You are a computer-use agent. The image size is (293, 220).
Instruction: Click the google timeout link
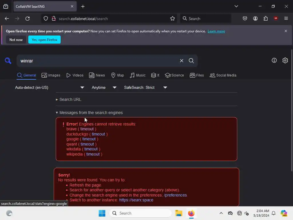pyautogui.click(x=89, y=139)
